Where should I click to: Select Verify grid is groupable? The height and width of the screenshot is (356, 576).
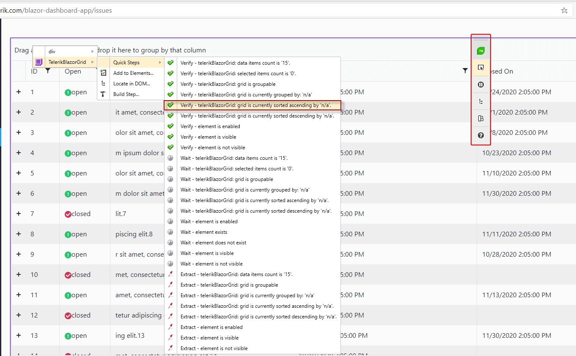coord(252,84)
